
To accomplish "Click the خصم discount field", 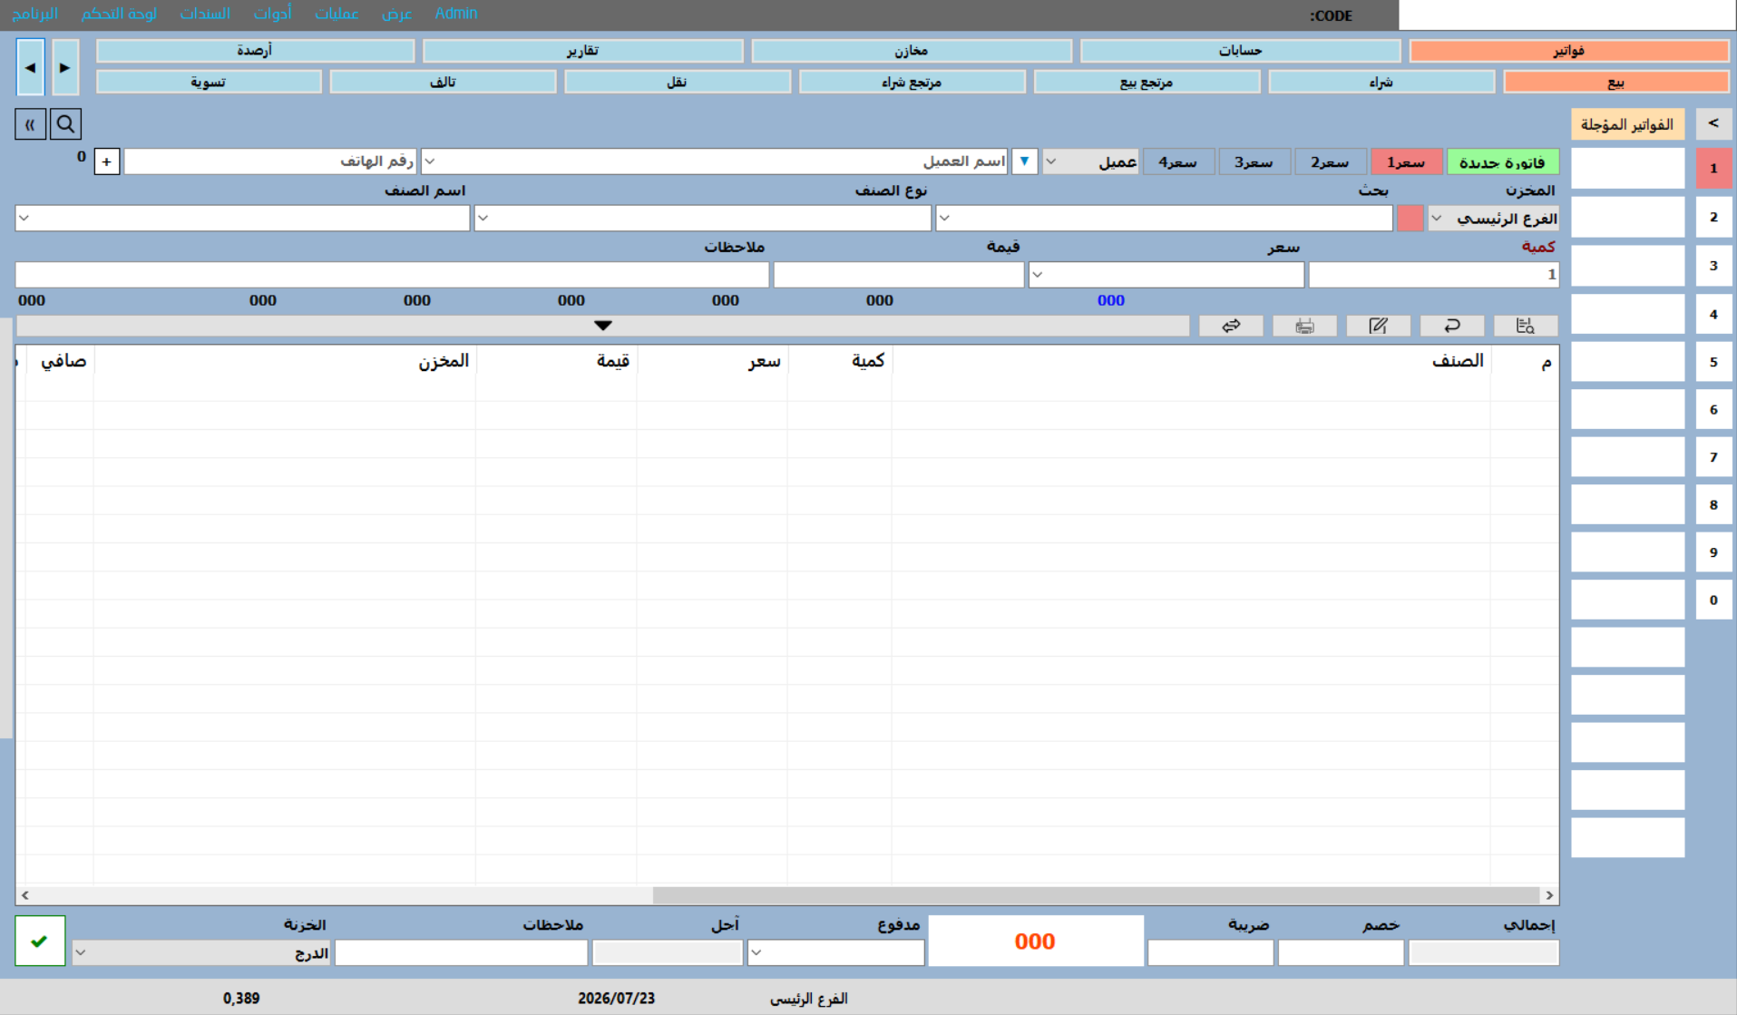I will (1341, 952).
